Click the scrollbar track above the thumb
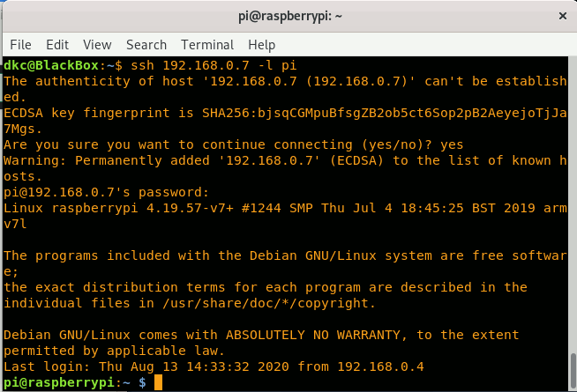Screen dimensions: 577x392 pyautogui.click(x=573, y=203)
